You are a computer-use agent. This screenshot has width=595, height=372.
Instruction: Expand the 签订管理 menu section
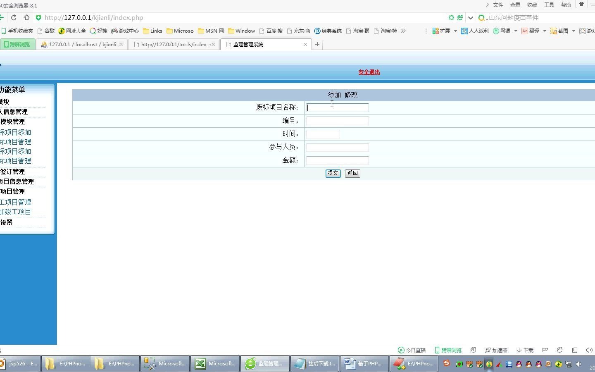coord(12,172)
